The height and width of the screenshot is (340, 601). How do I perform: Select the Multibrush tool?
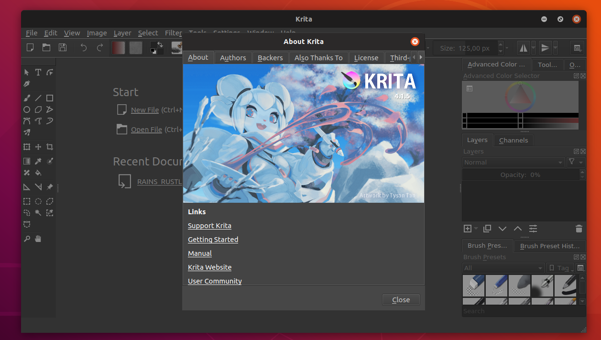[27, 132]
